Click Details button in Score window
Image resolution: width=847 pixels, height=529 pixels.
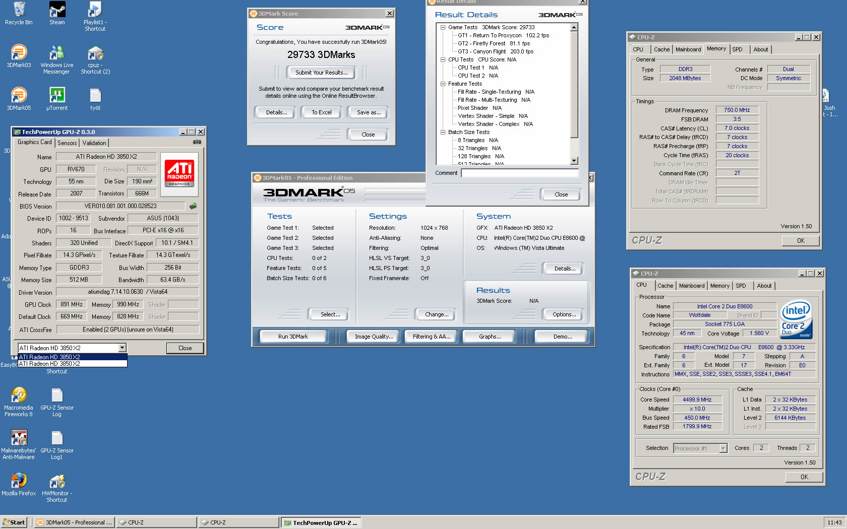(x=276, y=112)
